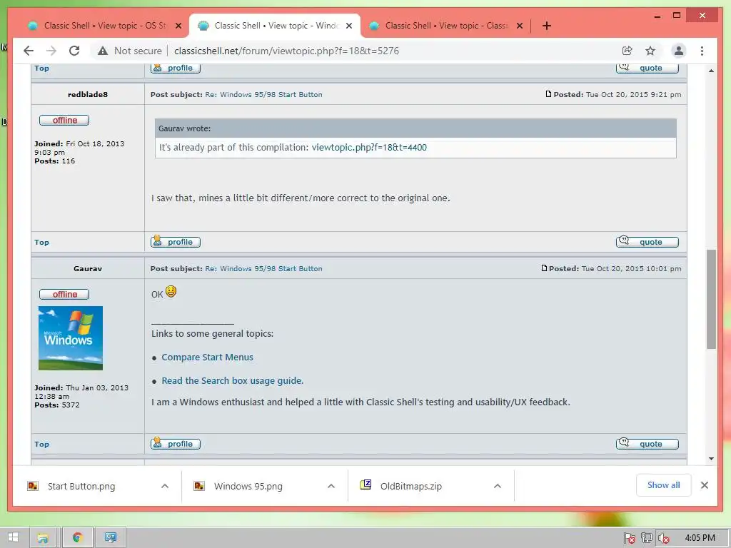Open the downloaded Start Button.png file

81,486
